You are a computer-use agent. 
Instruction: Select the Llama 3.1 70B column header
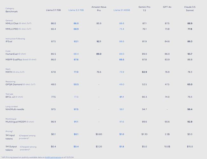tap(53, 10)
